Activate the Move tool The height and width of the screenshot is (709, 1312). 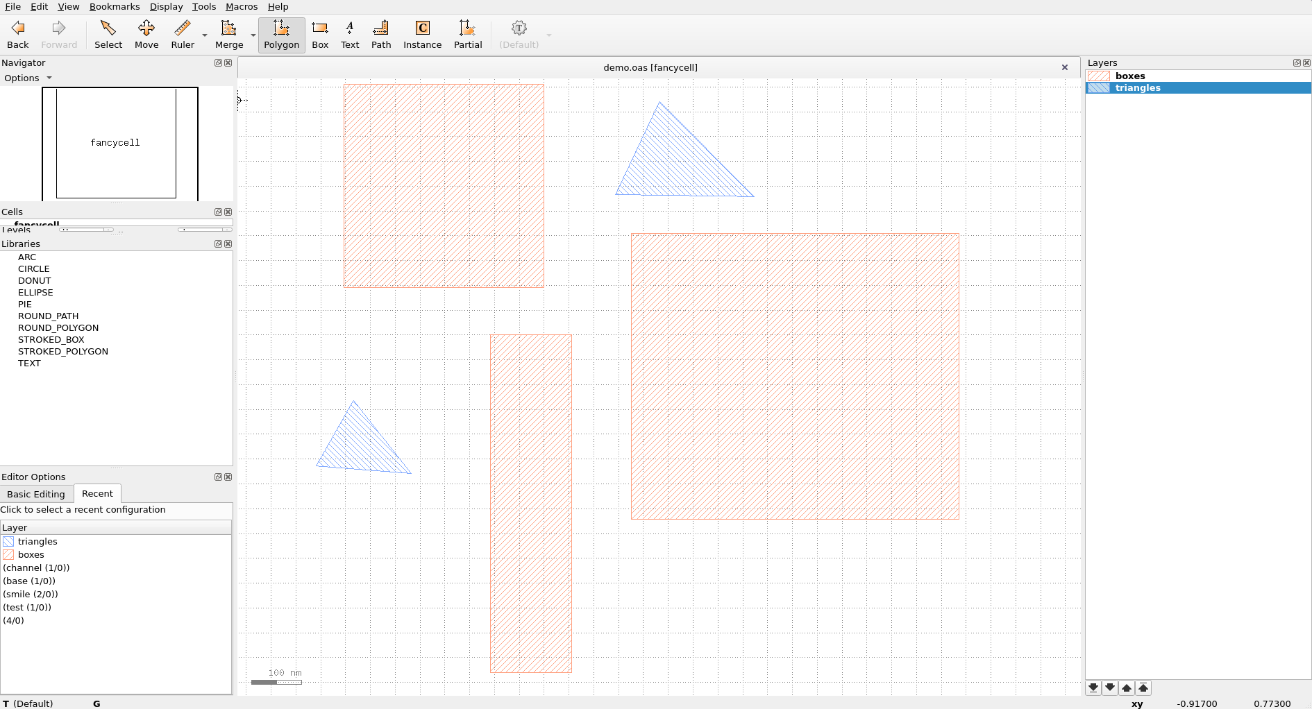click(x=146, y=33)
